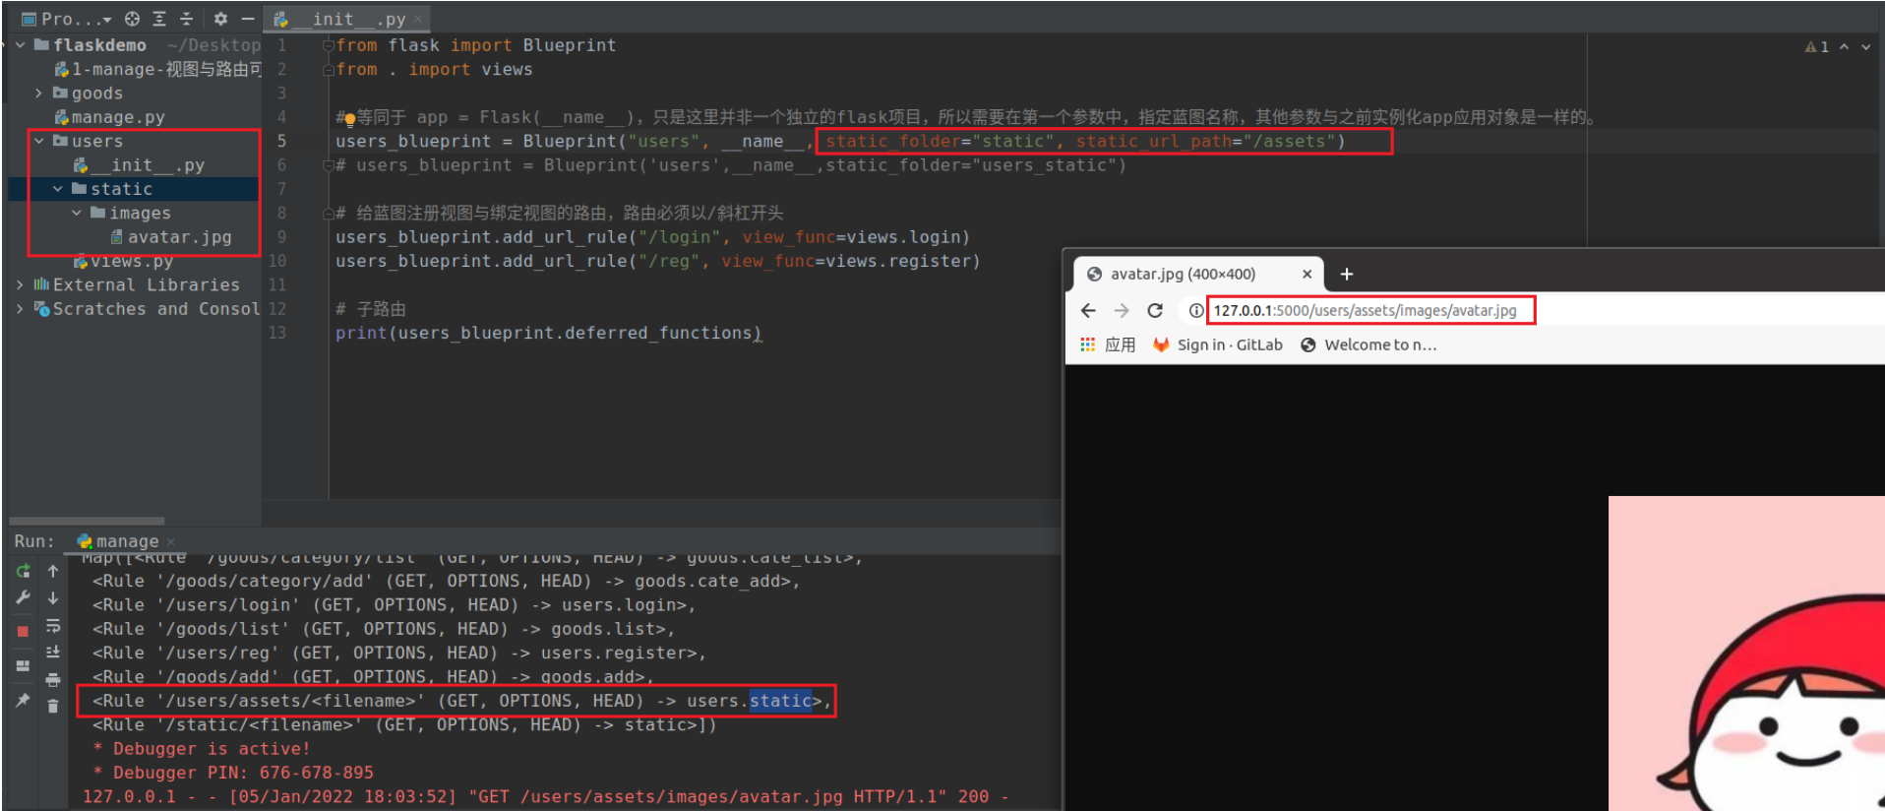Pin the Run tab

point(23,701)
